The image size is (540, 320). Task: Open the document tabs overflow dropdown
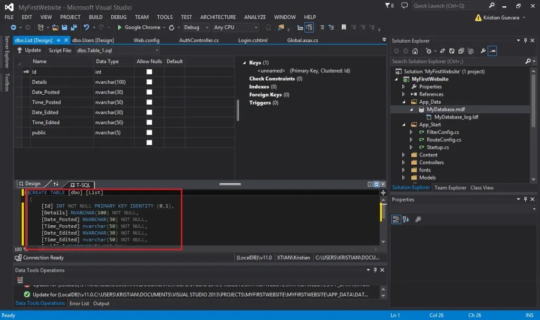384,40
